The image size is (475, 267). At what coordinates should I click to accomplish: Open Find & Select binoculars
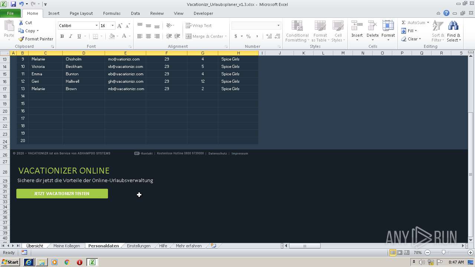(453, 32)
